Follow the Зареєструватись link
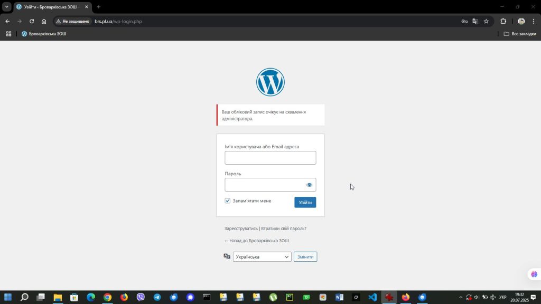The height and width of the screenshot is (304, 541). point(241,229)
